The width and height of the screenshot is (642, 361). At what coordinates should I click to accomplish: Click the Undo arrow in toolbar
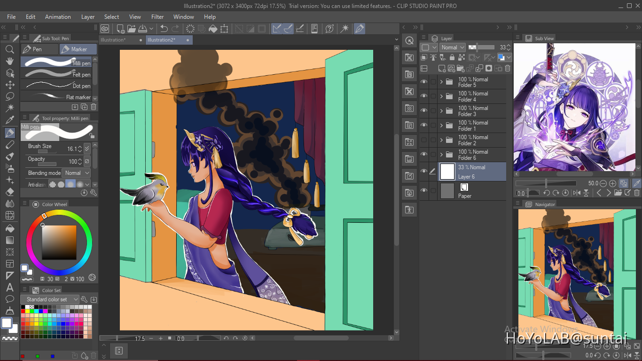tap(164, 29)
